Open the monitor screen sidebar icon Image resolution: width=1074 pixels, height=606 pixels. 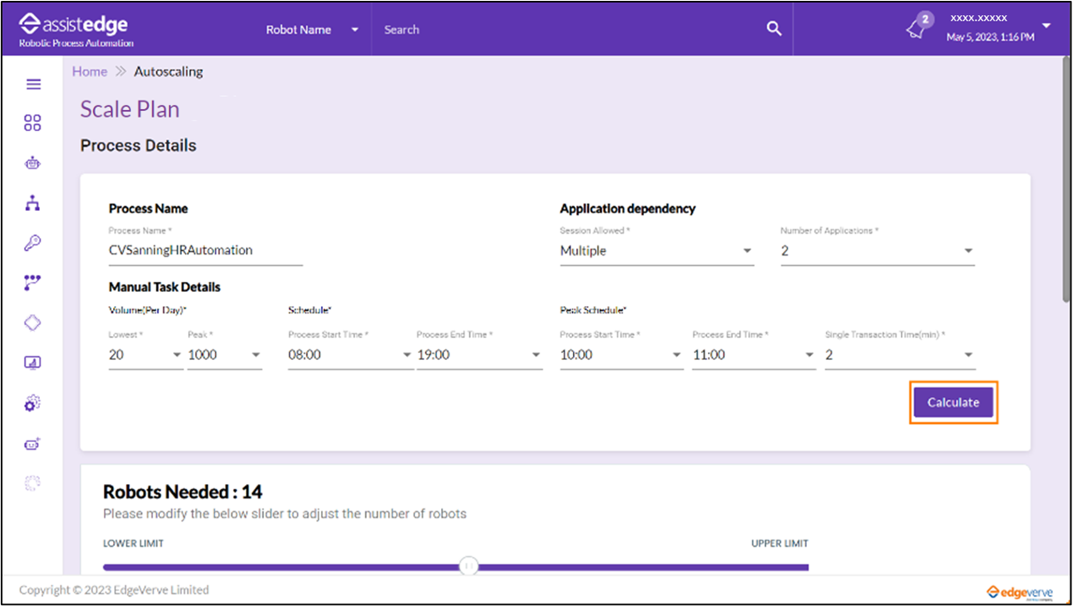click(x=33, y=362)
